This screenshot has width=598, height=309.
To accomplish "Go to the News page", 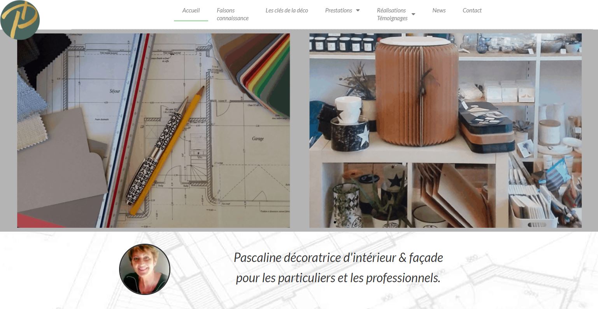I will (x=439, y=10).
